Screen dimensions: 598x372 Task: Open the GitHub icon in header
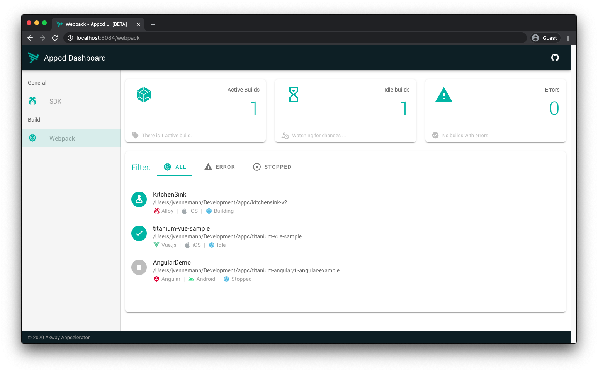pos(555,58)
